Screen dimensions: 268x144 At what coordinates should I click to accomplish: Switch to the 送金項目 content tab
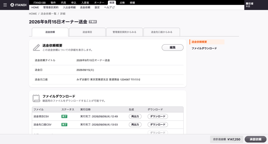tap(87, 32)
